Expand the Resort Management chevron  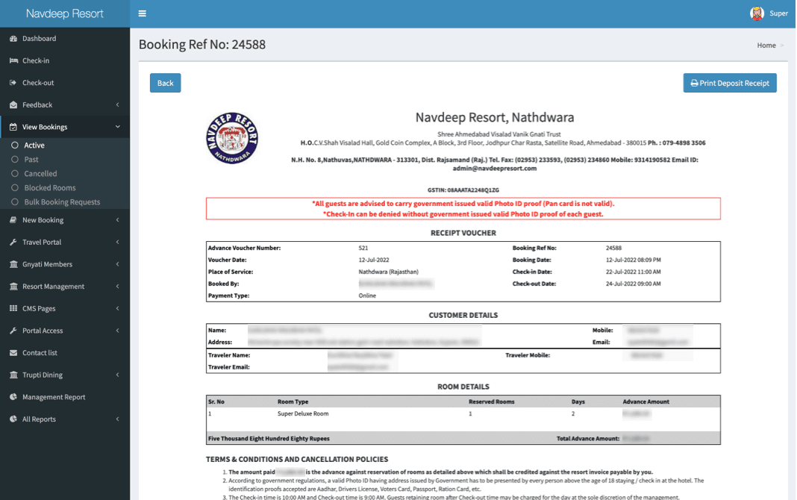117,287
